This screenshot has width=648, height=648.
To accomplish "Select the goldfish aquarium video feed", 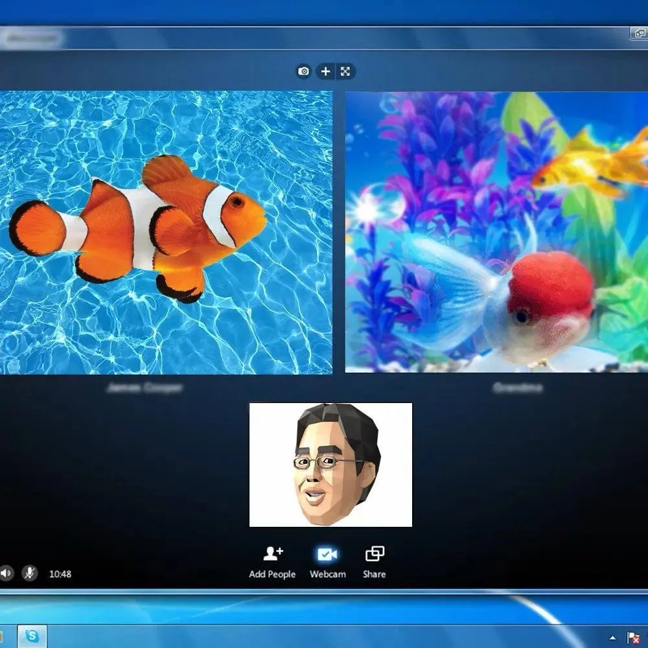I will pos(496,232).
